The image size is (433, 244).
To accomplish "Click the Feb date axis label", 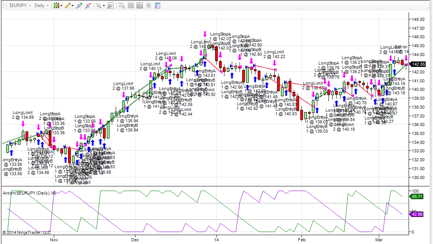I will tap(301, 240).
